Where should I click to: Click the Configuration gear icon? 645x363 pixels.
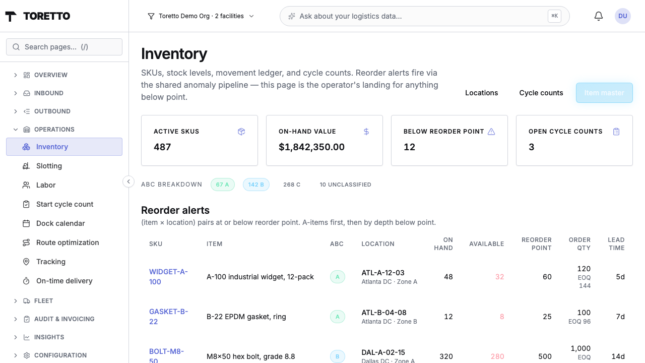[27, 355]
